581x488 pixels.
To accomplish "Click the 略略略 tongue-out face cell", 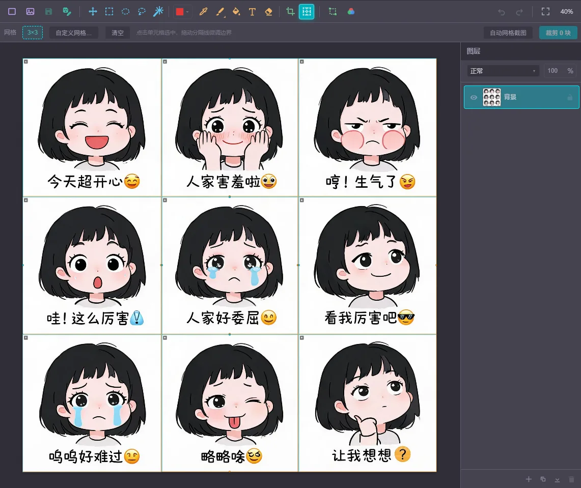I will pyautogui.click(x=230, y=403).
